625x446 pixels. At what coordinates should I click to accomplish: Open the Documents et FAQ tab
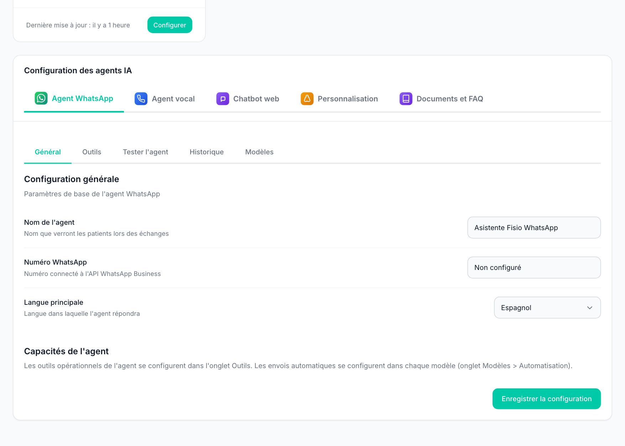point(441,99)
